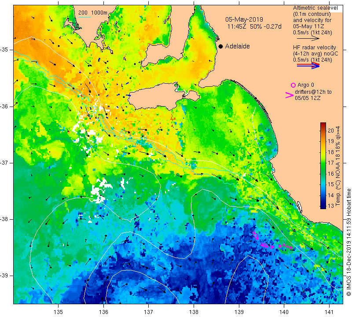Click the 15 value on temperature scale
Screen dimensions: 352x317
coord(331,184)
